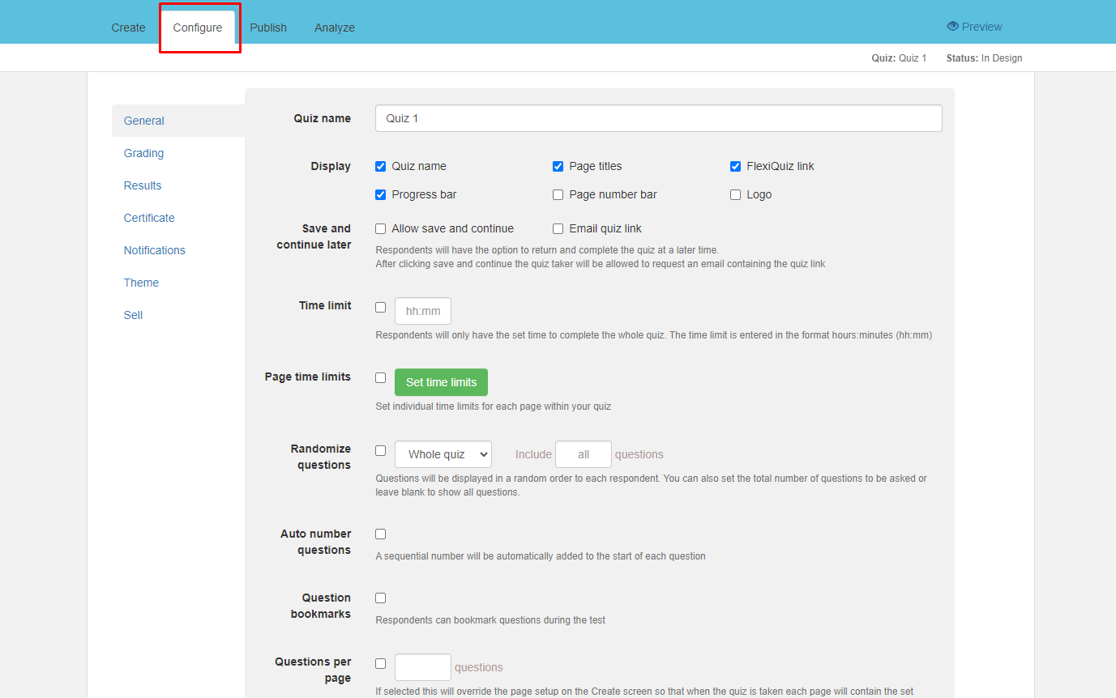
Task: Click the Set time limits button
Action: [441, 382]
